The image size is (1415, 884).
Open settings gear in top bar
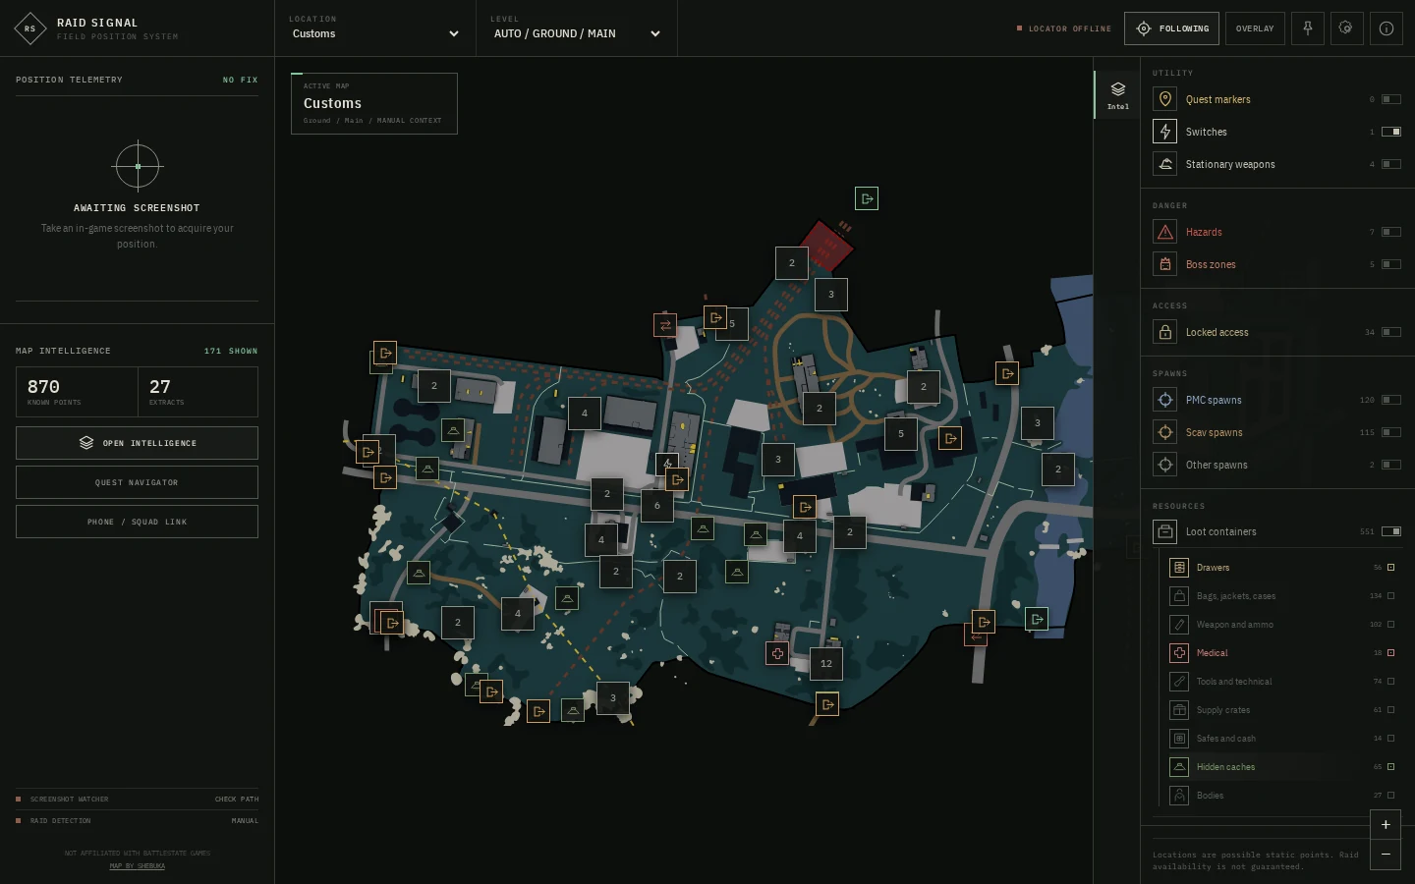tap(1346, 28)
